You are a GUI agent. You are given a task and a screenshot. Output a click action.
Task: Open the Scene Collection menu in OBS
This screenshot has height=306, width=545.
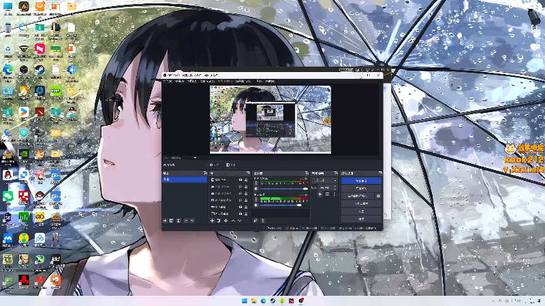243,81
